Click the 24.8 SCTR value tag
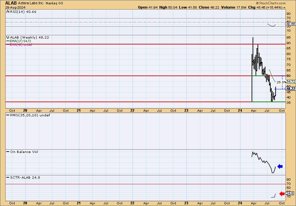Image resolution: width=296 pixels, height=206 pixels. tap(290, 193)
